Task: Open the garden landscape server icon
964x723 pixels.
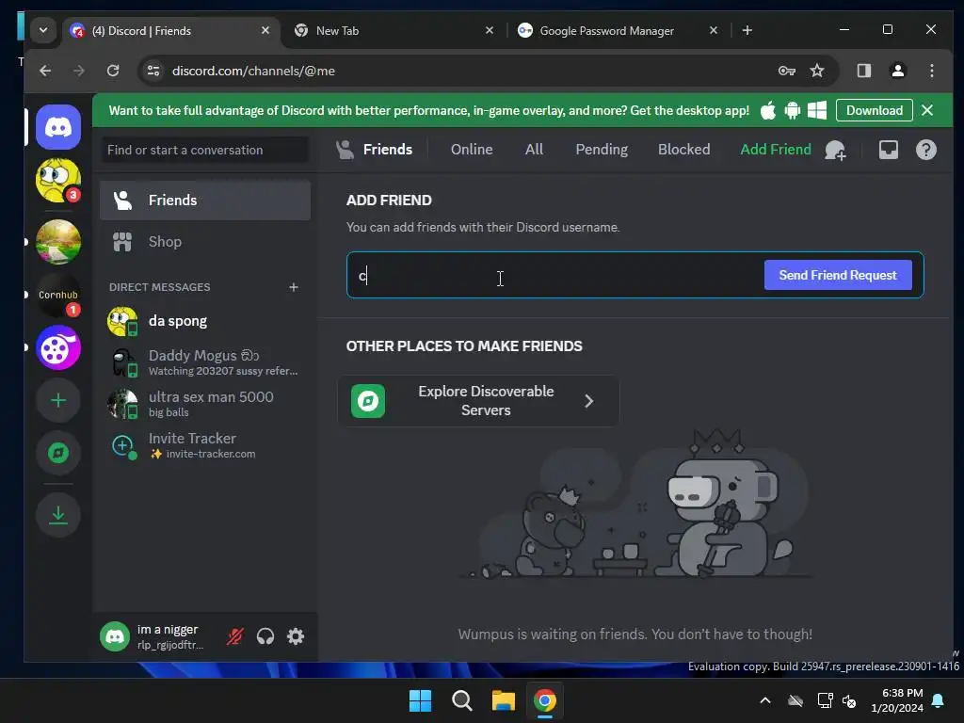Action: [58, 242]
